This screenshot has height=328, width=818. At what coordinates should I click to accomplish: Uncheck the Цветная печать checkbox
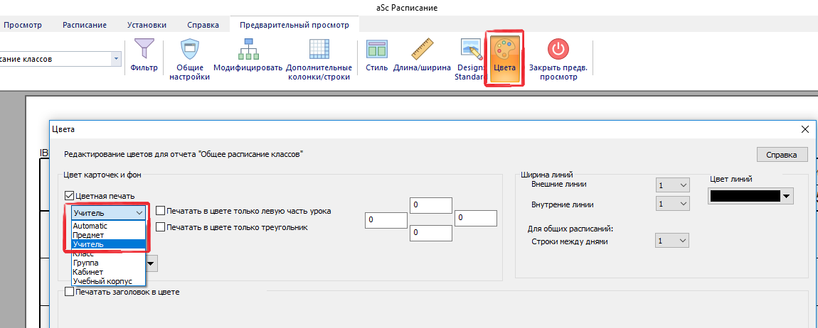tap(70, 196)
